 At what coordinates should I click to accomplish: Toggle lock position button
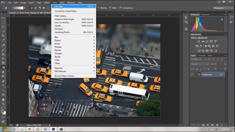(205, 69)
